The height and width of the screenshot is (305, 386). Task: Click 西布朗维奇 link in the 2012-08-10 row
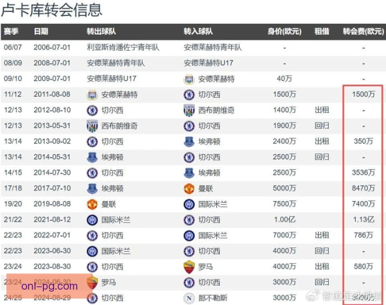216,110
